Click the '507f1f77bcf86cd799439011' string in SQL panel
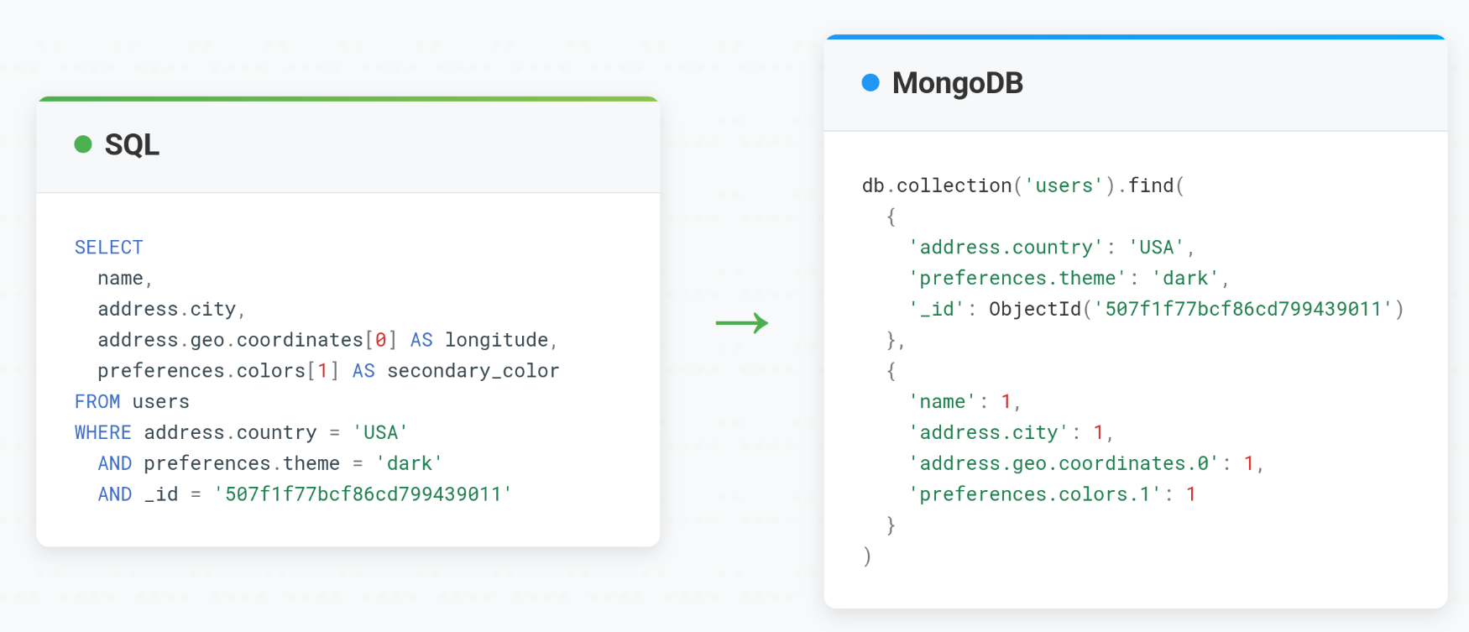 click(x=363, y=494)
